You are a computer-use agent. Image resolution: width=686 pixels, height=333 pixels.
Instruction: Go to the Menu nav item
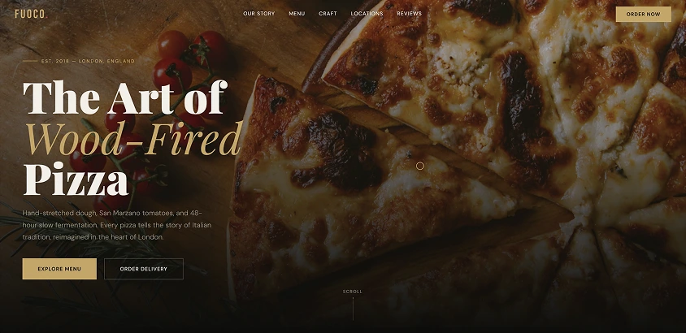click(x=297, y=14)
